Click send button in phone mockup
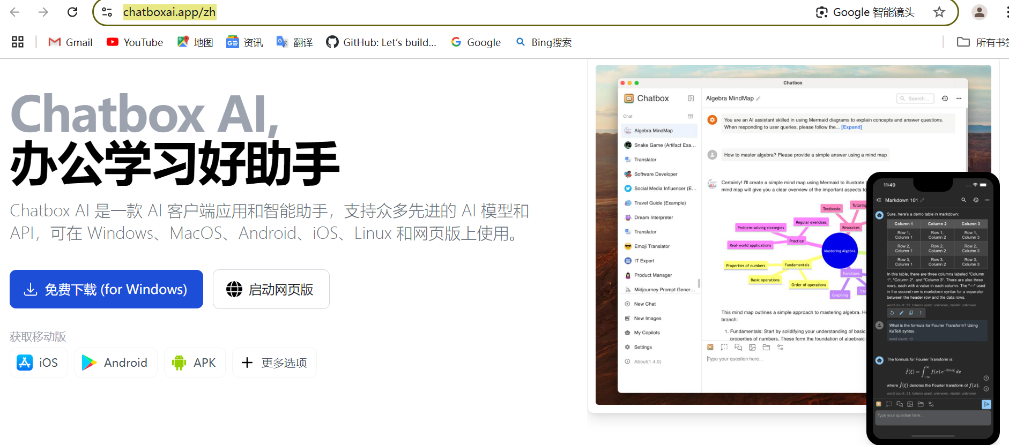This screenshot has height=445, width=1009. point(986,404)
